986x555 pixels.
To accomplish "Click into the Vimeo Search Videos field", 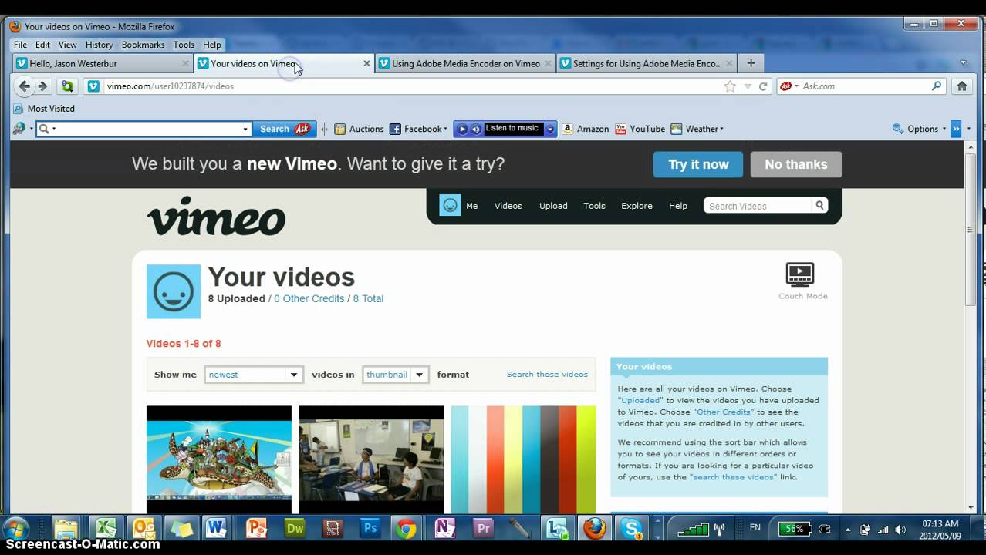I will pyautogui.click(x=758, y=206).
